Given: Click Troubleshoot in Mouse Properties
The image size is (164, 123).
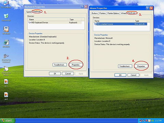Looking at the screenshot, I should tap(125, 66).
